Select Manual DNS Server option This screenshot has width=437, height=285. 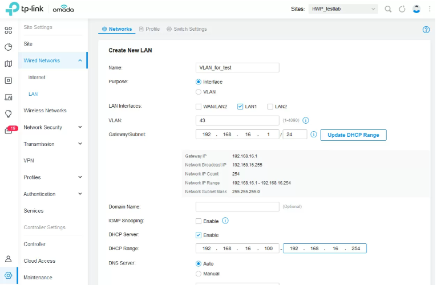pos(199,274)
